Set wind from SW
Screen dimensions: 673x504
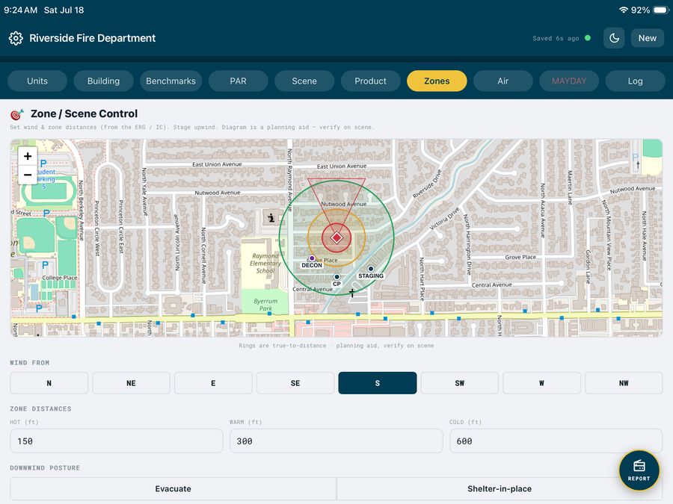click(x=460, y=383)
